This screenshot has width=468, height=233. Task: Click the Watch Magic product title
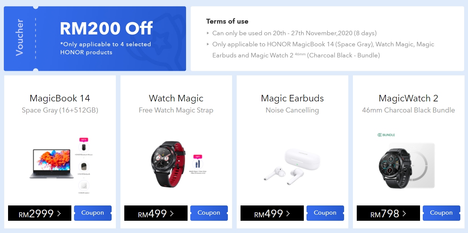pos(176,98)
